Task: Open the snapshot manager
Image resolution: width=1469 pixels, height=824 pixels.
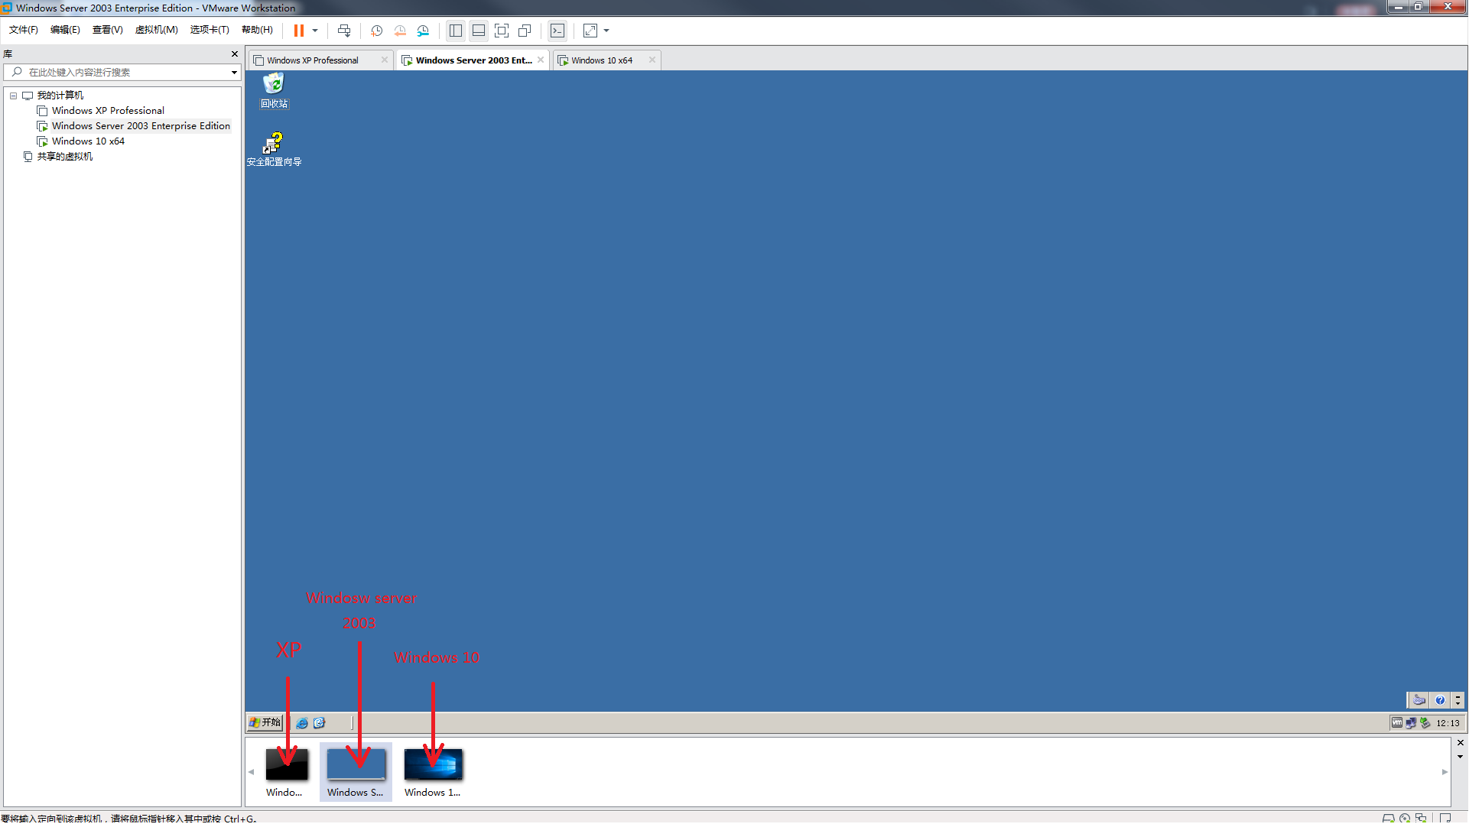Action: click(423, 31)
